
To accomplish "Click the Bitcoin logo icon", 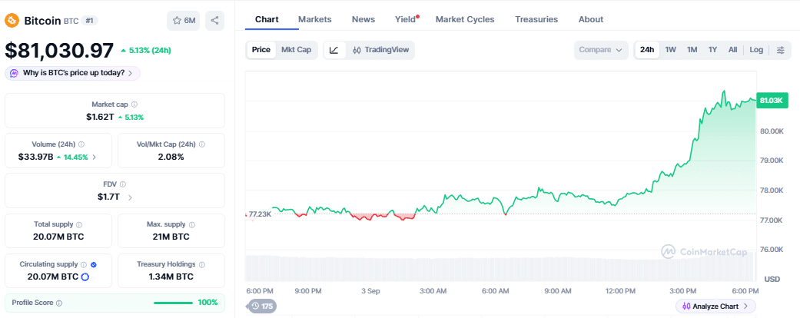I will pos(12,21).
